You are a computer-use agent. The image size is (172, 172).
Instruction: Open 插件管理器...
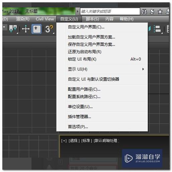102,117
